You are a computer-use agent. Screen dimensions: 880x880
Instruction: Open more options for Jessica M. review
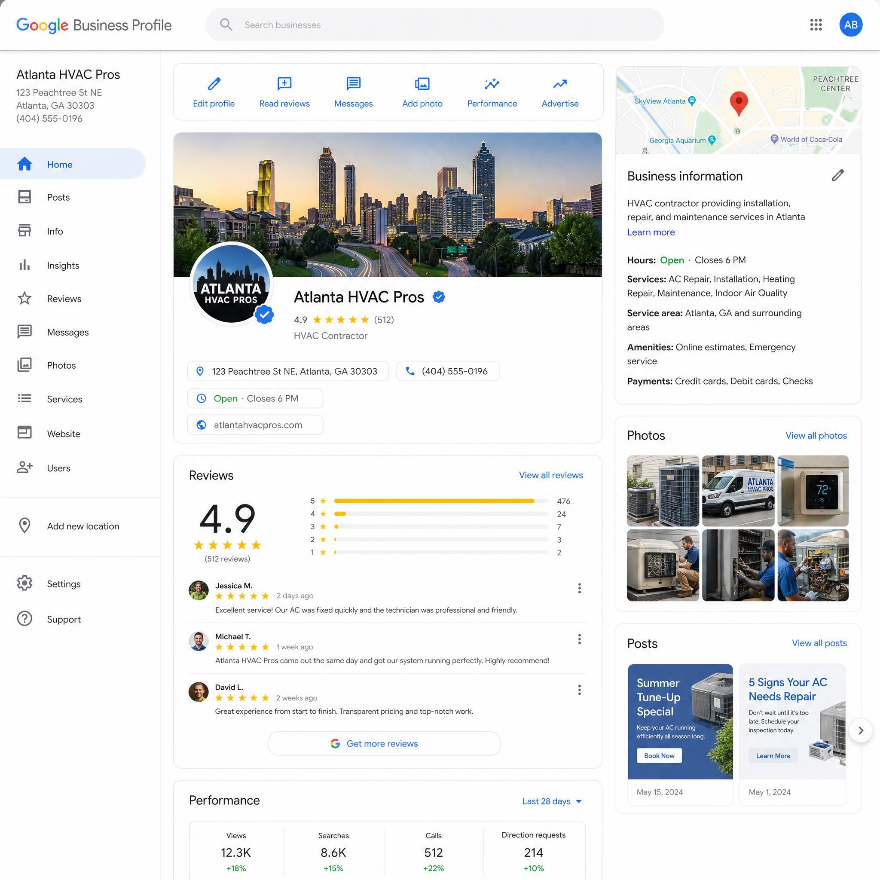[579, 588]
